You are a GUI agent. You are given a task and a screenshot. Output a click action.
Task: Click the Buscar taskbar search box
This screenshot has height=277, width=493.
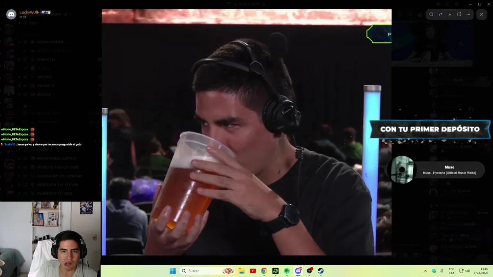click(x=208, y=271)
